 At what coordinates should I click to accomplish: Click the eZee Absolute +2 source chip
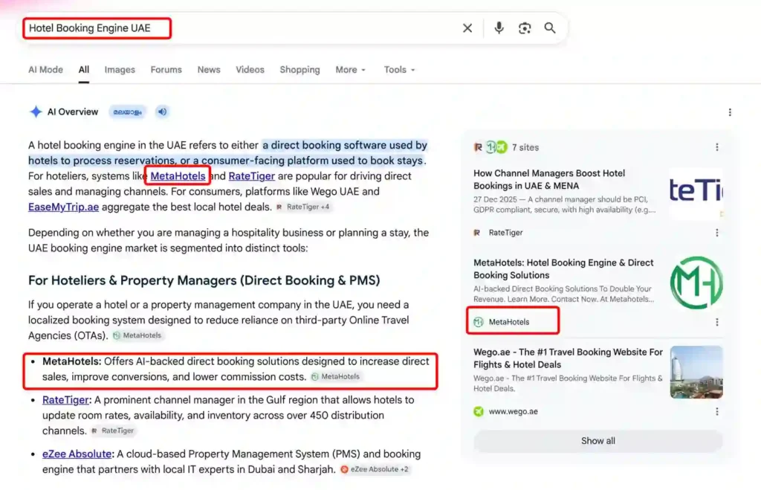[375, 469]
